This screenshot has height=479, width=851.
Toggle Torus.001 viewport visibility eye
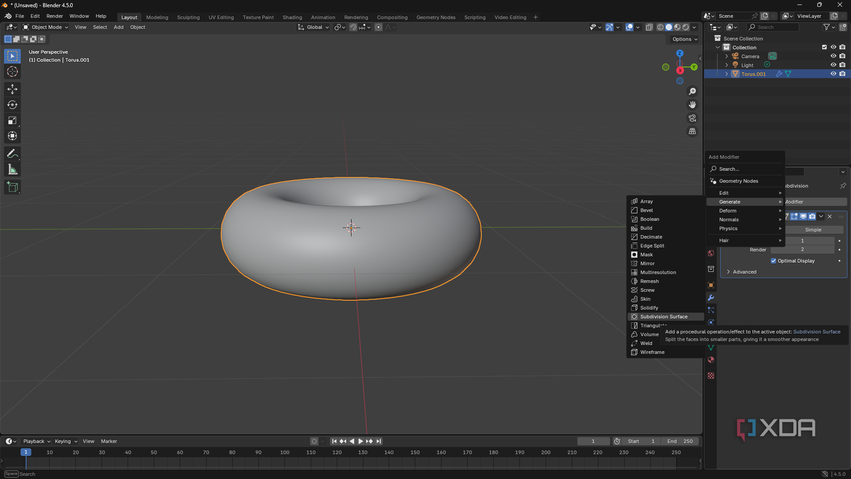(833, 74)
